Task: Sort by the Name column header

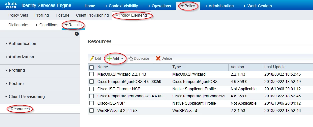Action: [103, 67]
